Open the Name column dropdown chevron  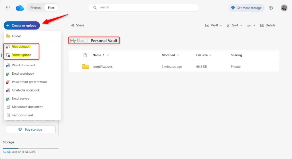tap(108, 55)
